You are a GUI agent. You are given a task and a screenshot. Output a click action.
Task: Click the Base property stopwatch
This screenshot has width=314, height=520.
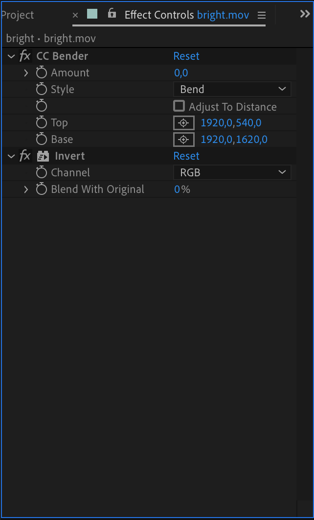coord(42,140)
